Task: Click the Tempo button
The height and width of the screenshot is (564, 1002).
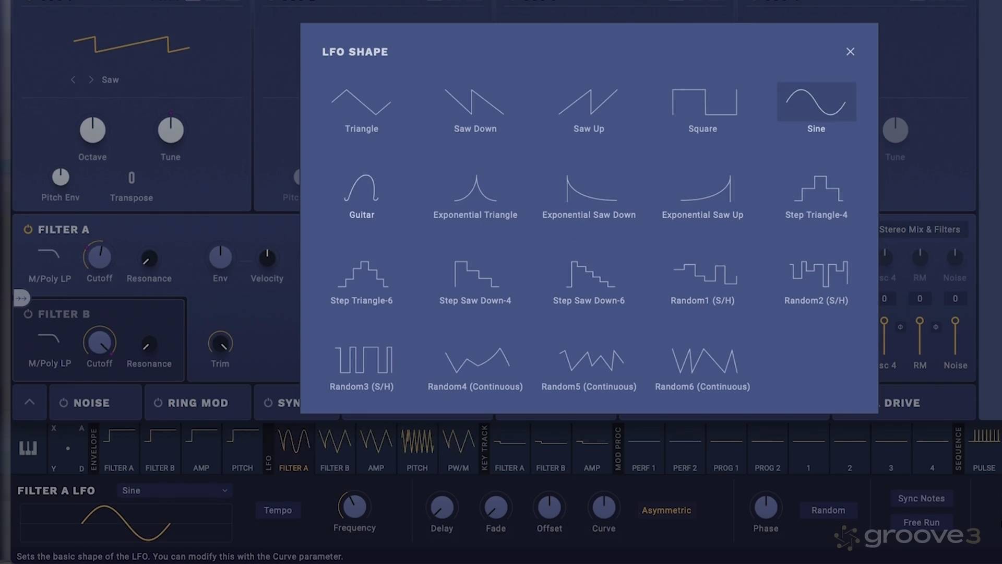Action: click(x=278, y=510)
